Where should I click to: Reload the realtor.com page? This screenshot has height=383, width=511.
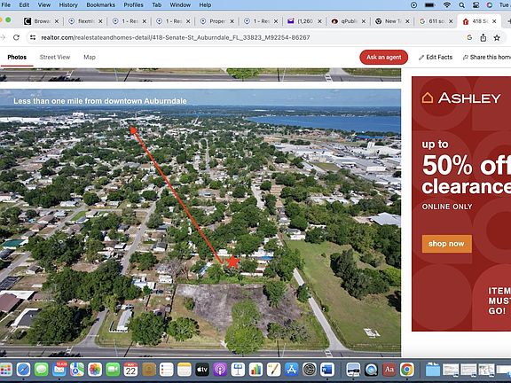click(x=16, y=37)
